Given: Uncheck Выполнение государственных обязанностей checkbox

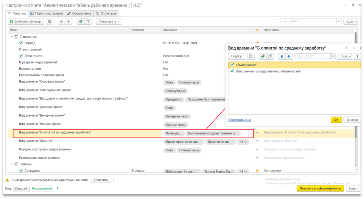Looking at the screenshot, I should pos(232,71).
